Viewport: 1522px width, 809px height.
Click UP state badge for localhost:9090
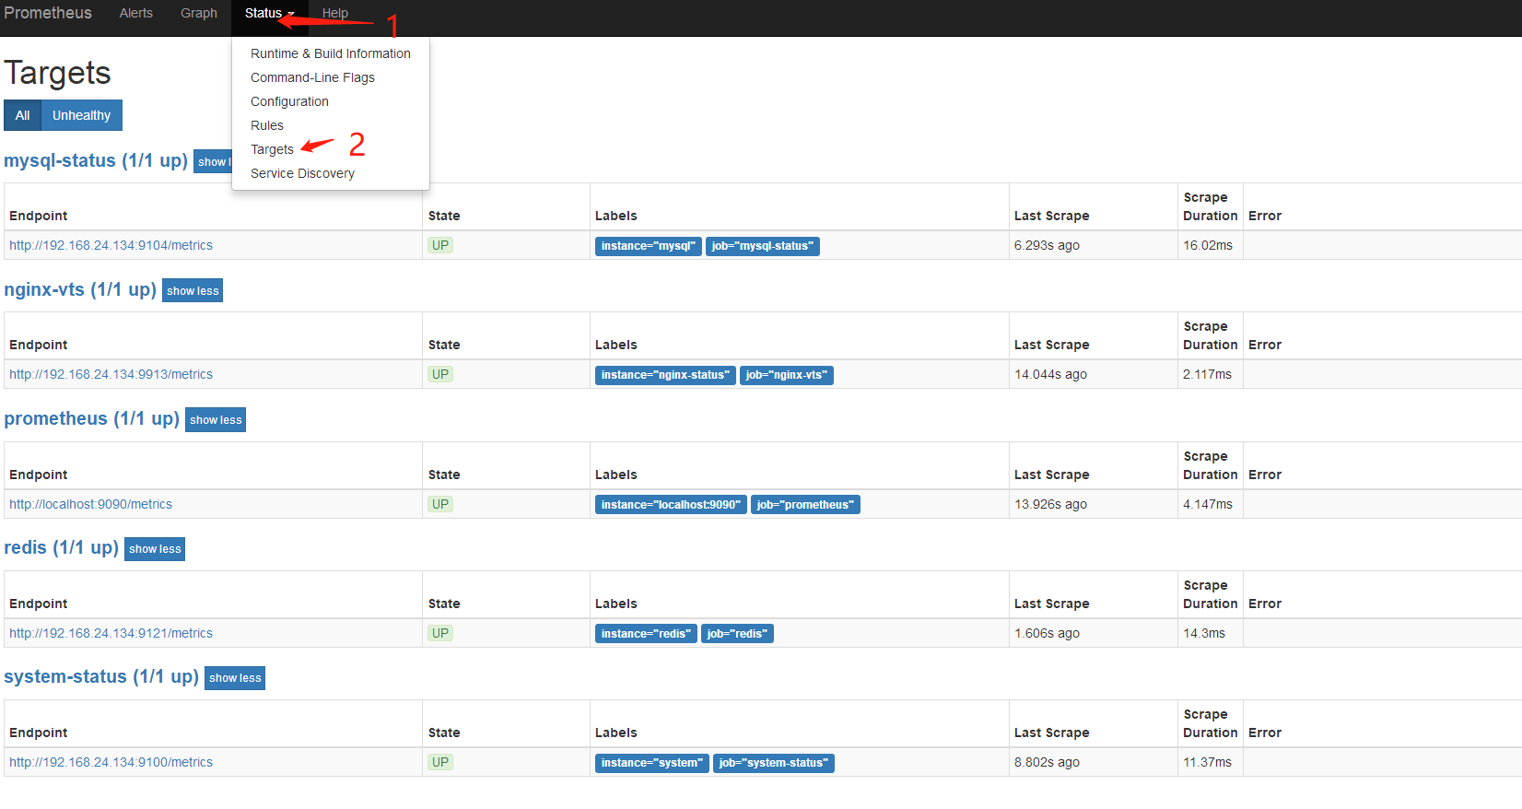(x=440, y=504)
